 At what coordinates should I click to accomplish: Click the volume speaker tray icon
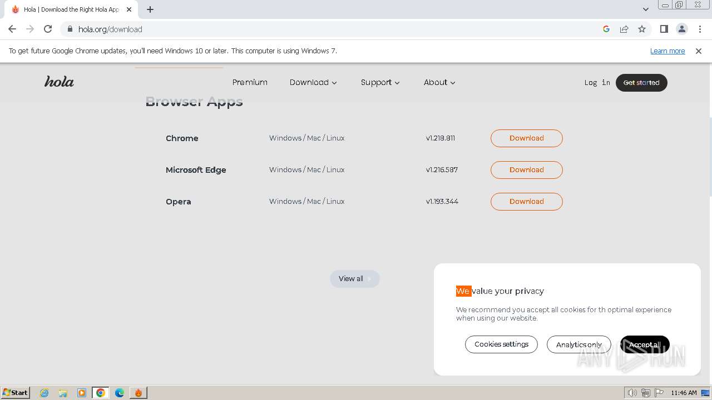click(x=632, y=393)
